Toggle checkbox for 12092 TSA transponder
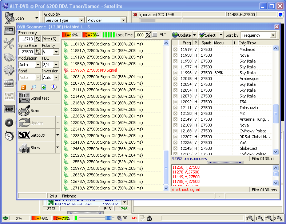 coord(175,102)
